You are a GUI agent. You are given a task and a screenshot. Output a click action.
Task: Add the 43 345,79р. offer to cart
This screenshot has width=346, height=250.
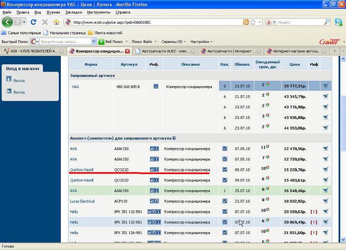click(x=326, y=96)
